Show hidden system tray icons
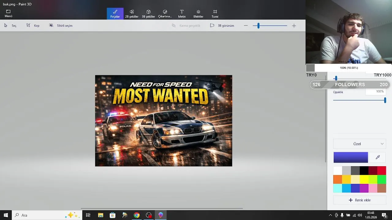Viewport: 392px width, 220px height. click(x=330, y=215)
